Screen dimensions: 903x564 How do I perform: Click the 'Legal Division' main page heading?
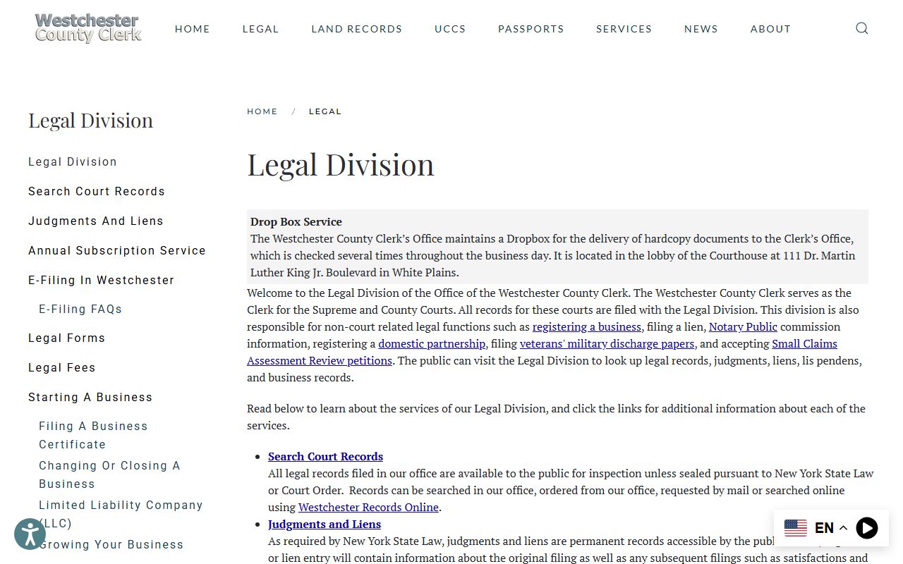(x=341, y=164)
